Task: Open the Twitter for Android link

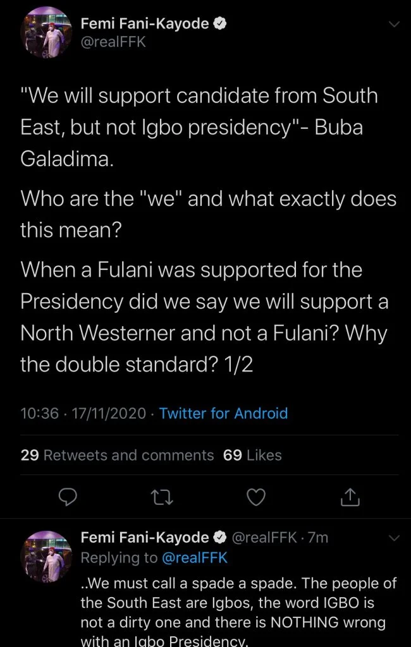Action: pyautogui.click(x=223, y=413)
